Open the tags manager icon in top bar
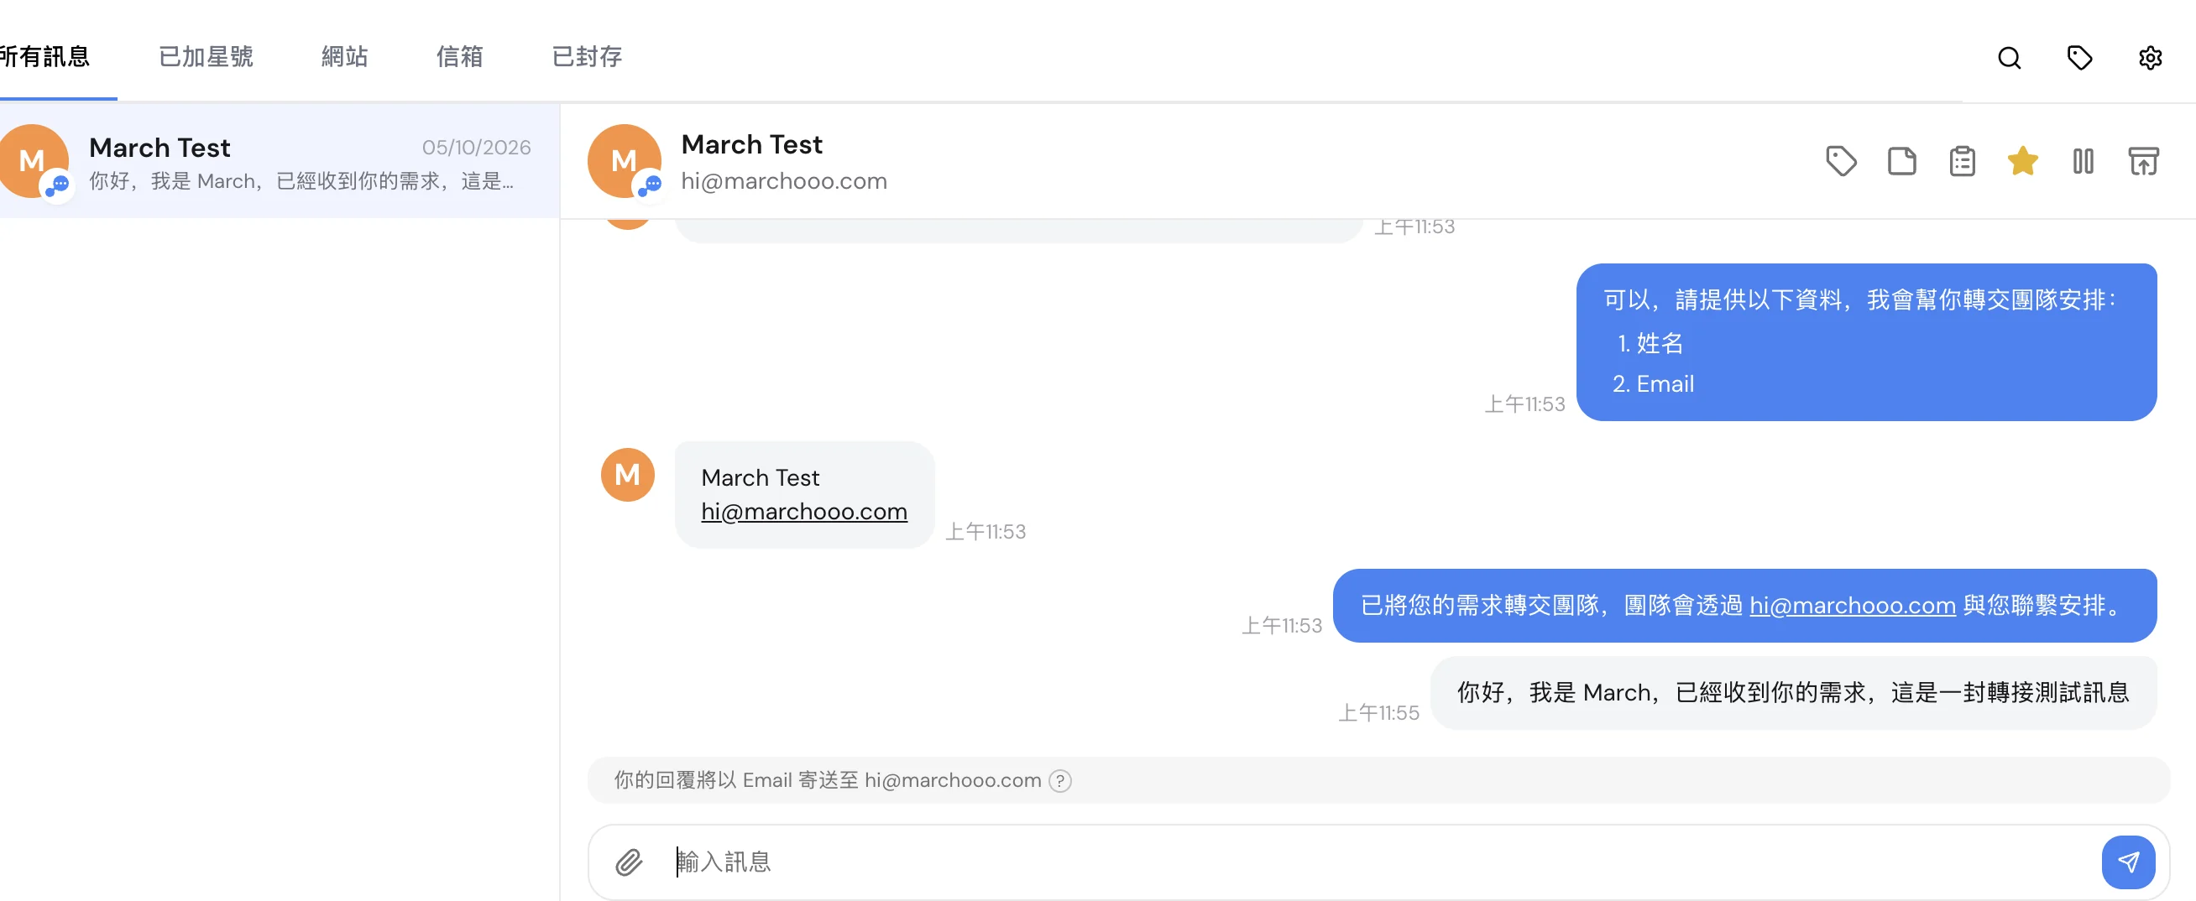2196x901 pixels. (x=2079, y=58)
